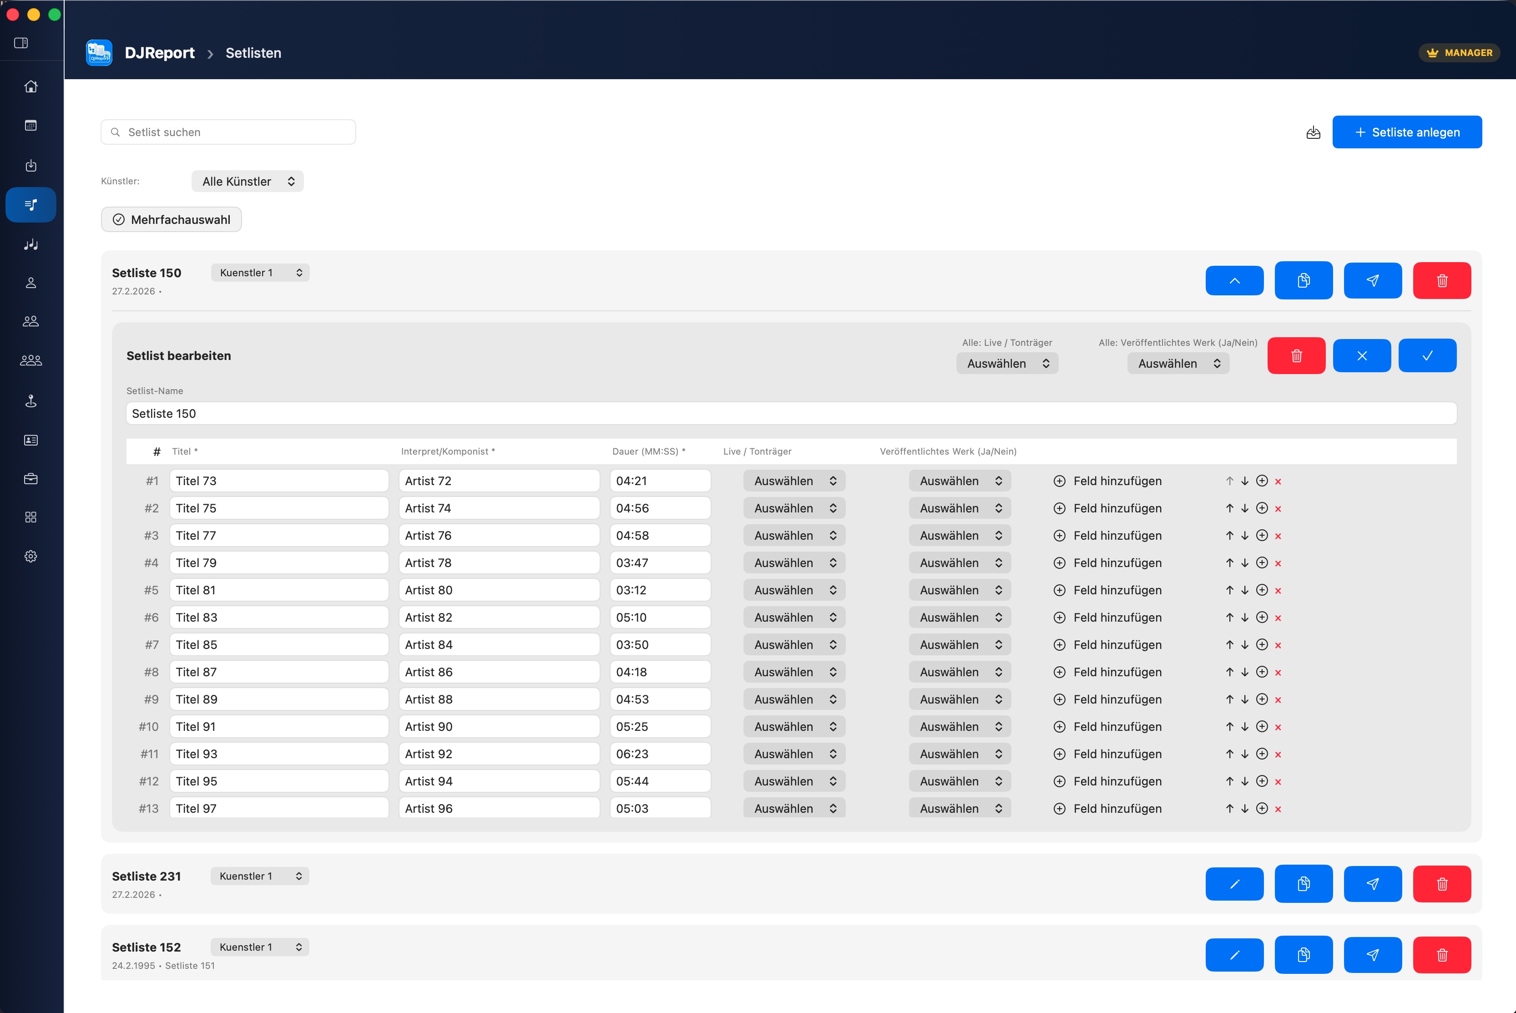
Task: Send Setliste 231 with paper plane icon
Action: 1372,884
